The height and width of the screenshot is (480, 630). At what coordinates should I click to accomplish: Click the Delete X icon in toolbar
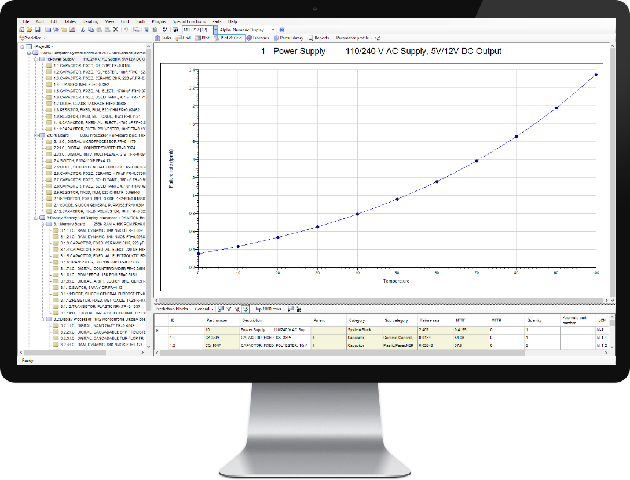pos(115,30)
